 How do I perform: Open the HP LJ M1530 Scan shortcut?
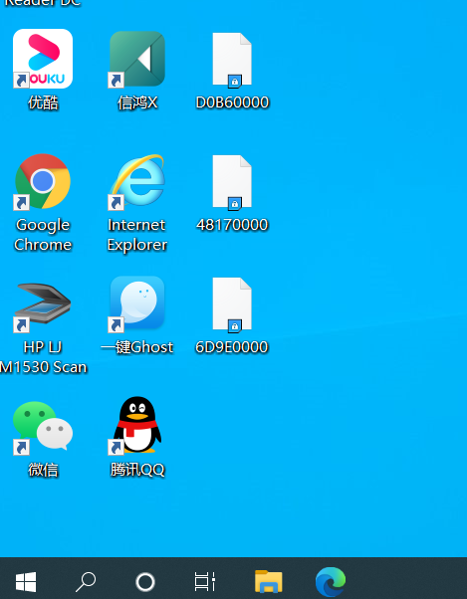(43, 305)
